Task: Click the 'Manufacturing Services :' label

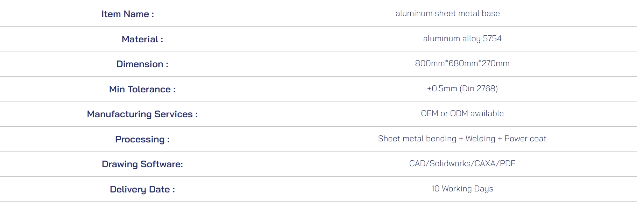Action: coord(142,114)
